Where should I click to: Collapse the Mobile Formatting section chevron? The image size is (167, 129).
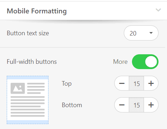[x=158, y=10]
